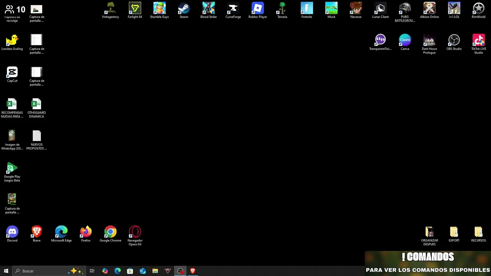Open Google Play Juegos Beta shortcut
491x276 pixels.
click(12, 172)
